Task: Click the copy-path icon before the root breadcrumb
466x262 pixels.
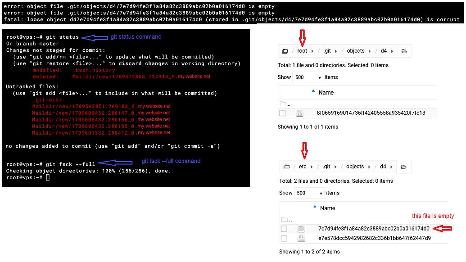Action: click(x=285, y=51)
